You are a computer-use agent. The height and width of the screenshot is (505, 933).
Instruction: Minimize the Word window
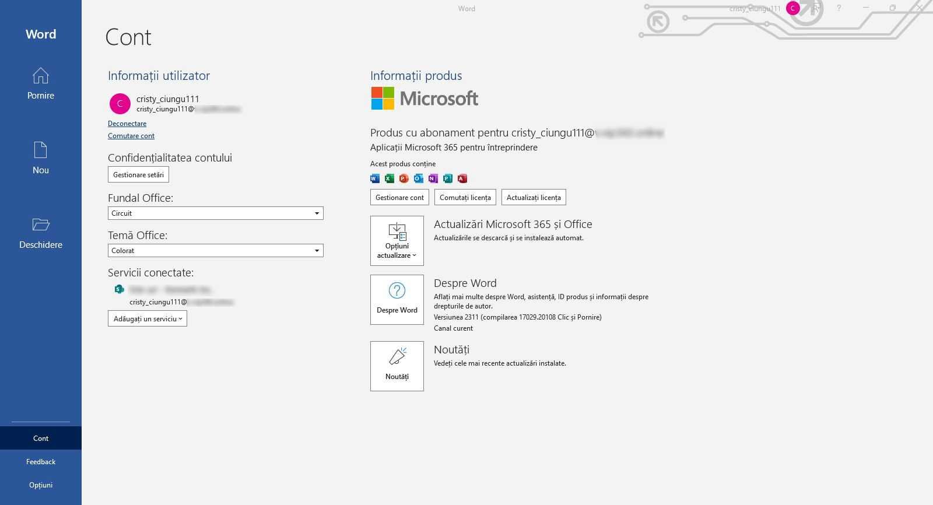pyautogui.click(x=866, y=8)
